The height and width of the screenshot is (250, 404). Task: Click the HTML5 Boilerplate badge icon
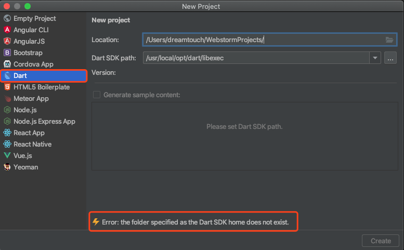coord(7,87)
